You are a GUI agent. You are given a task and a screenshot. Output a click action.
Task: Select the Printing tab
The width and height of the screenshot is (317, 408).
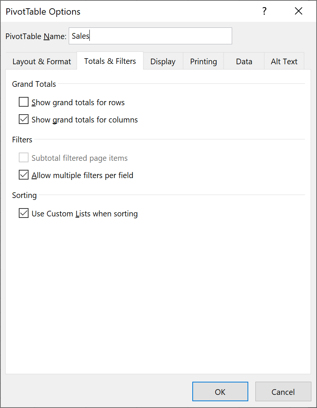[x=203, y=61]
